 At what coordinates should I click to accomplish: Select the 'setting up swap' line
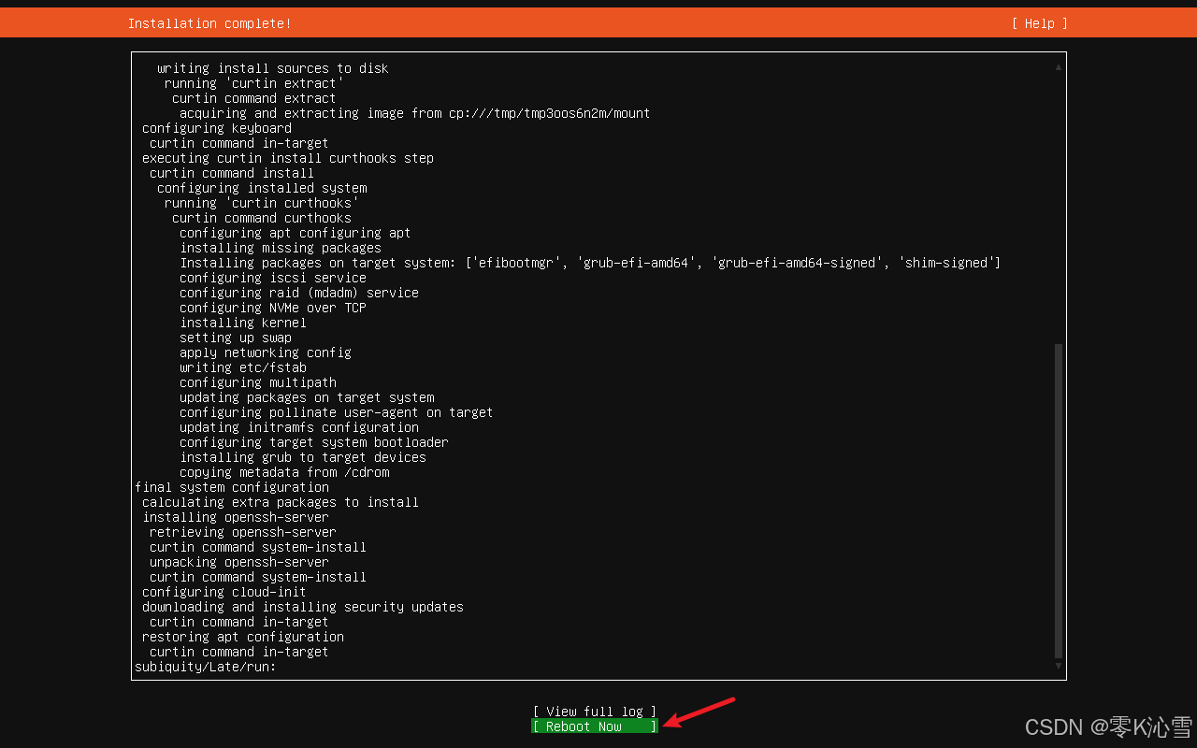(x=236, y=338)
